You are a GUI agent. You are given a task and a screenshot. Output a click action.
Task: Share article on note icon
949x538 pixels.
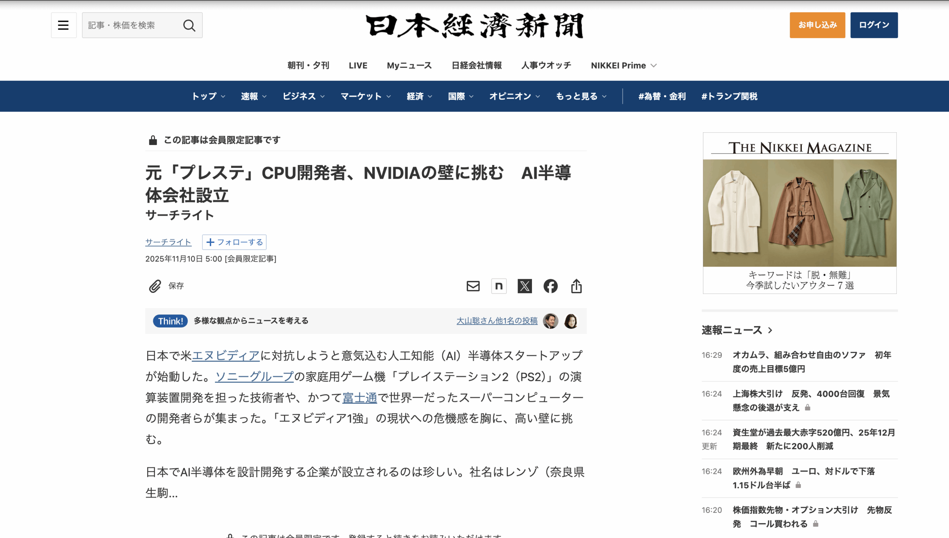click(499, 286)
